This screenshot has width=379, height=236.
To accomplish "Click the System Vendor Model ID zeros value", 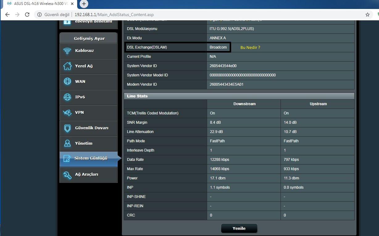I will coord(243,75).
